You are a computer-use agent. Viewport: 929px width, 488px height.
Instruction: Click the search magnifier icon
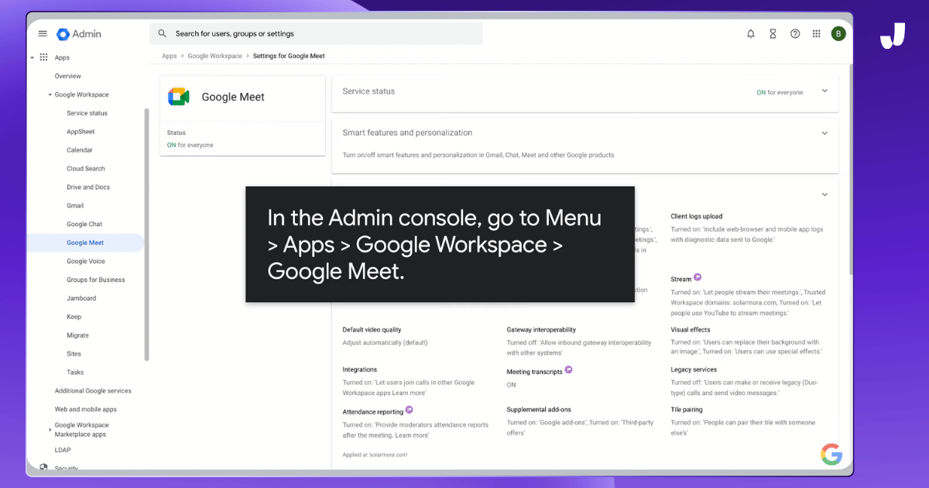[163, 34]
